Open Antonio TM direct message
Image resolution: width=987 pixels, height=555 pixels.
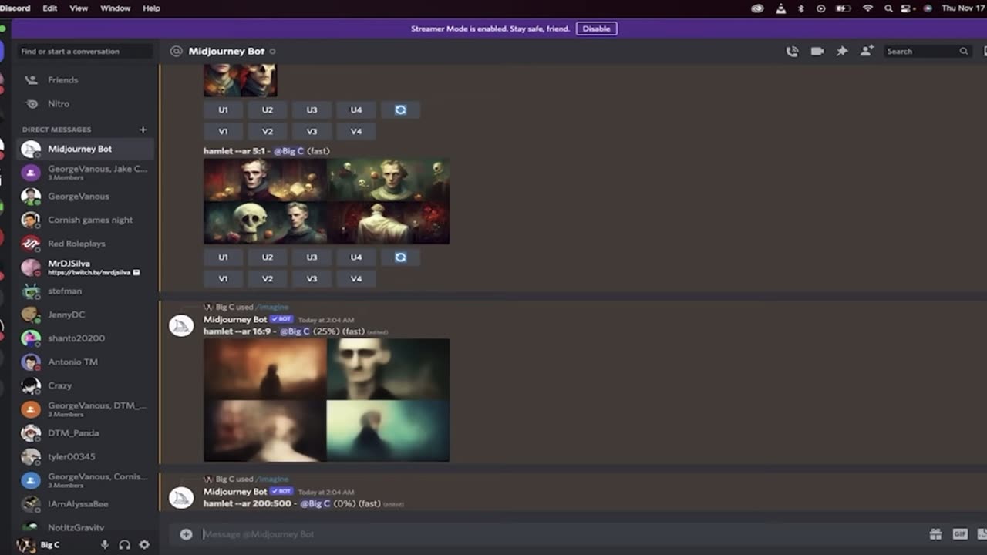click(x=85, y=362)
